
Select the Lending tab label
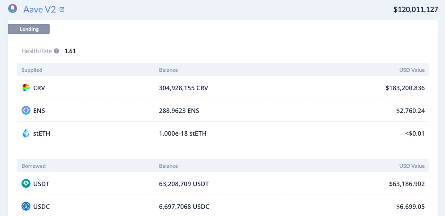click(x=29, y=29)
